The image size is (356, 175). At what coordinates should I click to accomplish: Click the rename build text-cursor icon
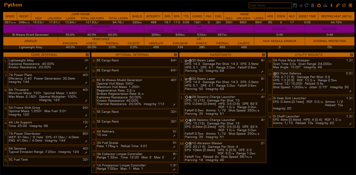coord(301,5)
